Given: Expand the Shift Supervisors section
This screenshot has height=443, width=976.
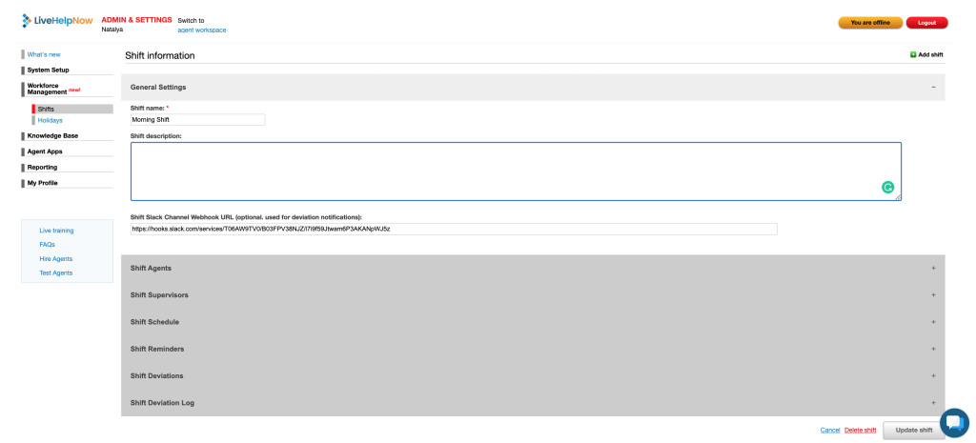Looking at the screenshot, I should (x=933, y=294).
